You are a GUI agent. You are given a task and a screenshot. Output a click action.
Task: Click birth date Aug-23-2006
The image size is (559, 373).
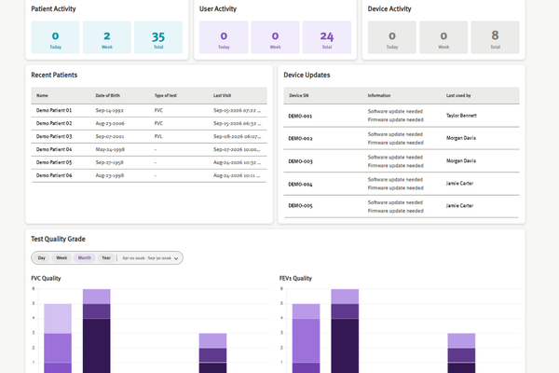110,123
